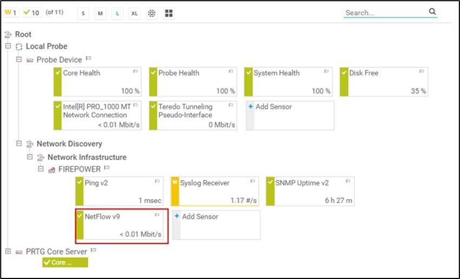Collapse the Network Infrastructure group
This screenshot has width=460, height=279.
(30, 157)
